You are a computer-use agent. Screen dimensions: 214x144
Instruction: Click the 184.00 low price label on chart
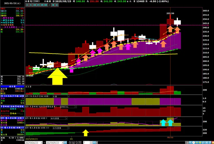29,76
